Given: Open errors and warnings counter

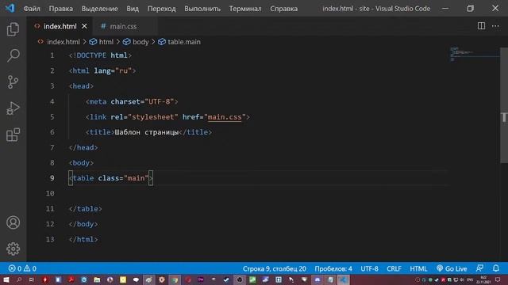Looking at the screenshot, I should point(22,268).
